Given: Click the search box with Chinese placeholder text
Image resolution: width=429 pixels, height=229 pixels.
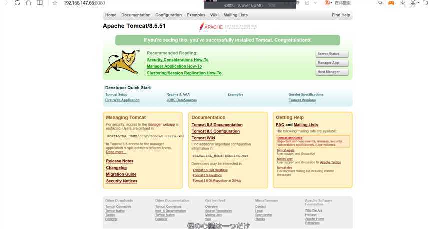Looking at the screenshot, I should (342, 3).
